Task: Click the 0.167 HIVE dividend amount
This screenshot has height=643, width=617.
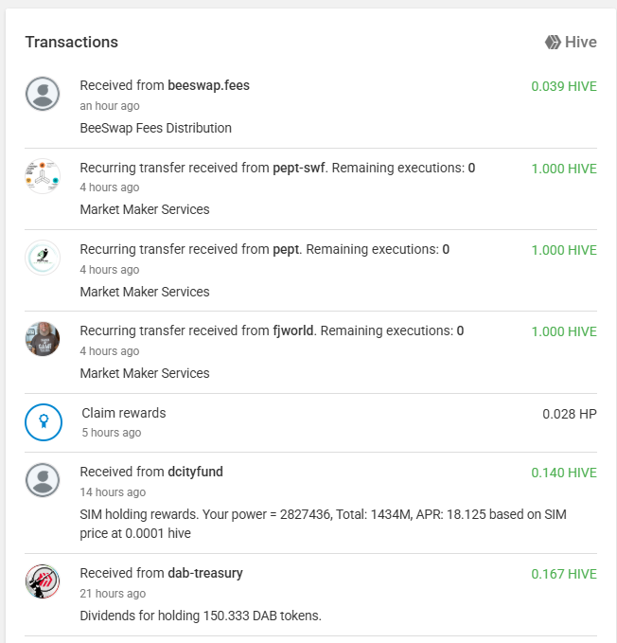Action: coord(564,574)
